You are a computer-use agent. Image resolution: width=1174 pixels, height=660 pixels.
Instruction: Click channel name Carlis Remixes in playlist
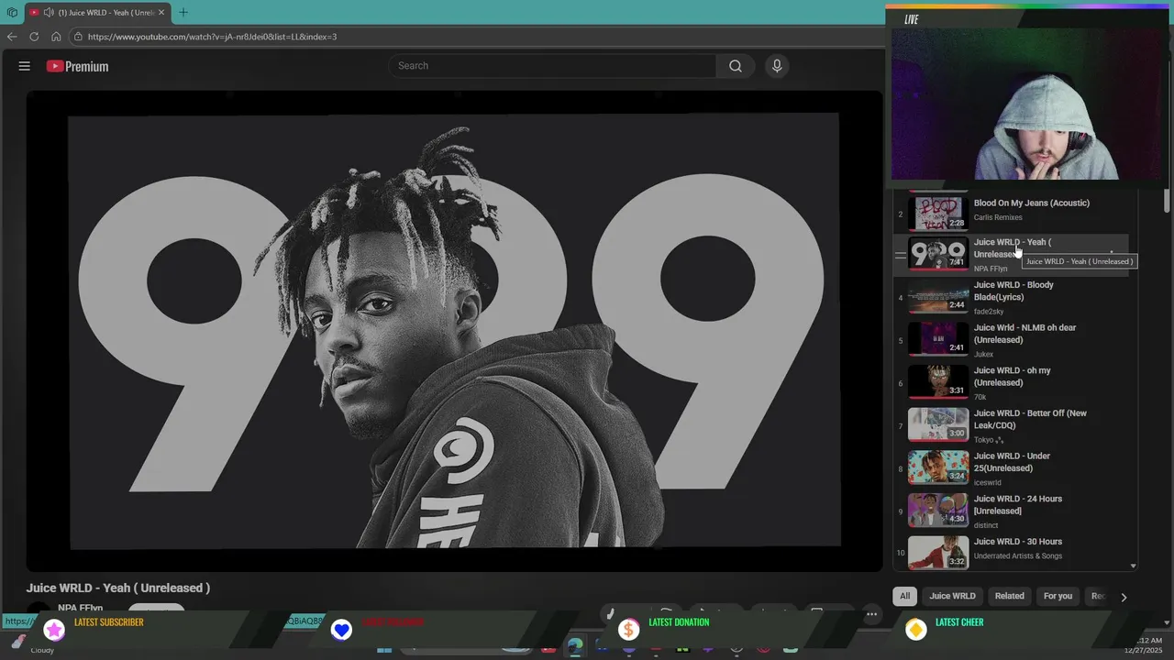(998, 217)
